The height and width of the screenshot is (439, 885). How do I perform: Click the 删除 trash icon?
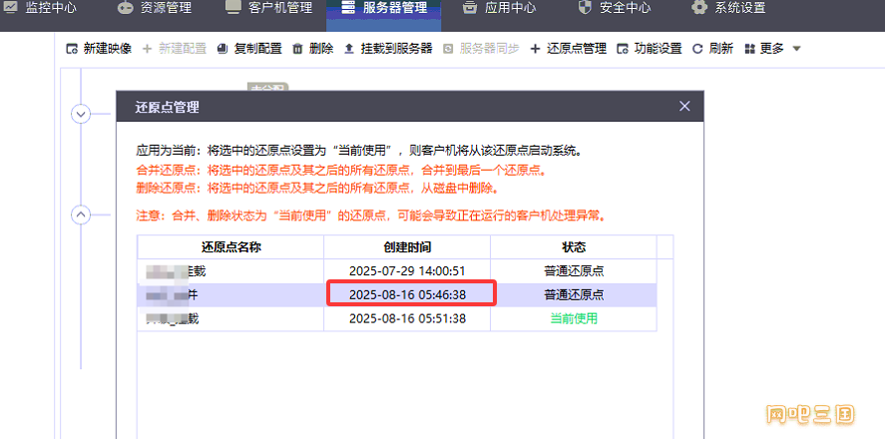click(297, 49)
